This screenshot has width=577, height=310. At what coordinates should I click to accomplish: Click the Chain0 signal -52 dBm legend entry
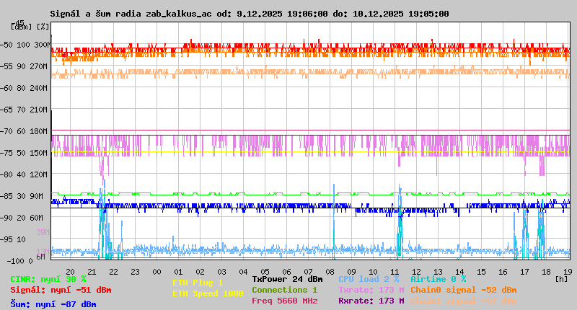[x=463, y=290]
